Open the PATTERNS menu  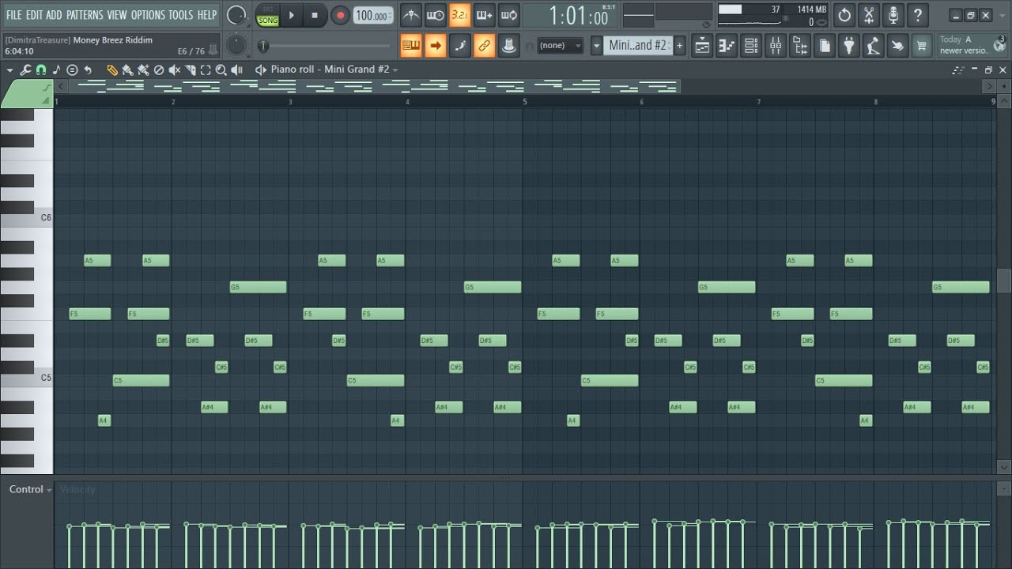85,15
